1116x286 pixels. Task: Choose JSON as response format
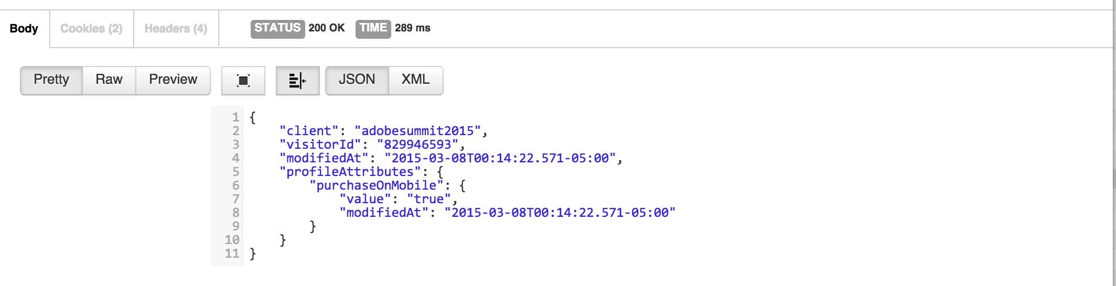point(357,80)
